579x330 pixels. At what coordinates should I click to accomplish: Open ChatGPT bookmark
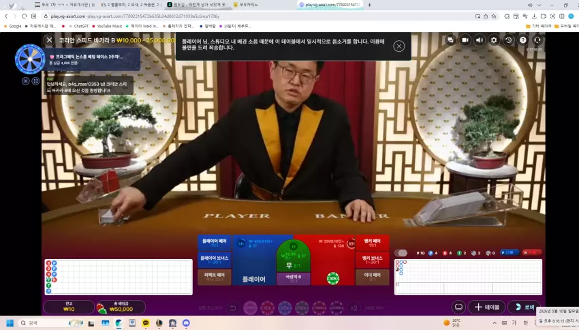78,26
